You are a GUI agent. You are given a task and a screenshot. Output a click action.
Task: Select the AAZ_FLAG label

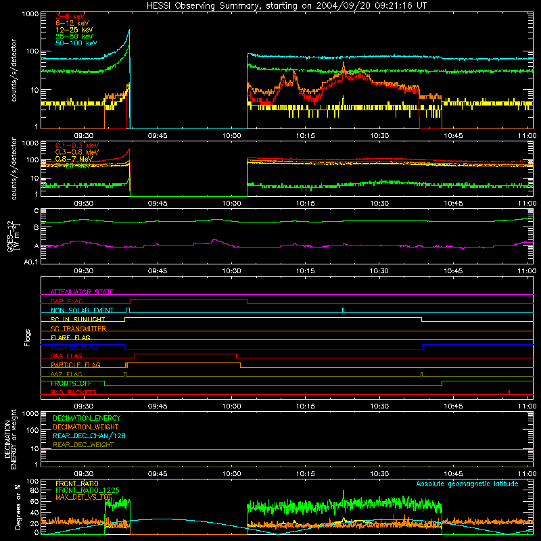66,374
